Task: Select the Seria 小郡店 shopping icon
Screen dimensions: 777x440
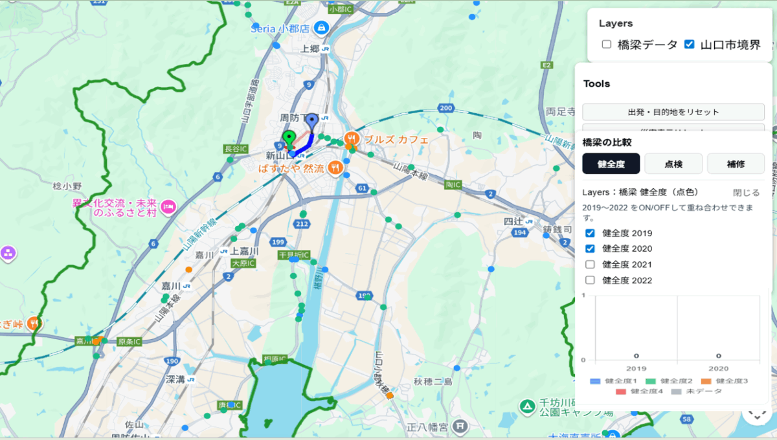Action: (321, 28)
